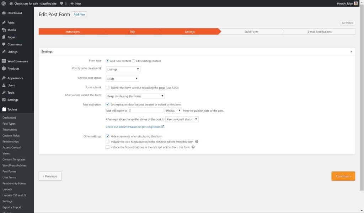Open the Post type Listings dropdown
The height and width of the screenshot is (213, 364).
pyautogui.click(x=123, y=69)
